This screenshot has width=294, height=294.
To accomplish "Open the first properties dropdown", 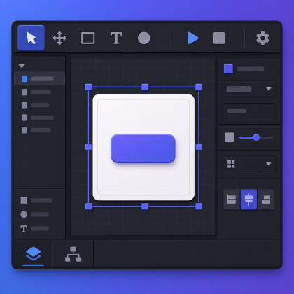I will click(249, 89).
